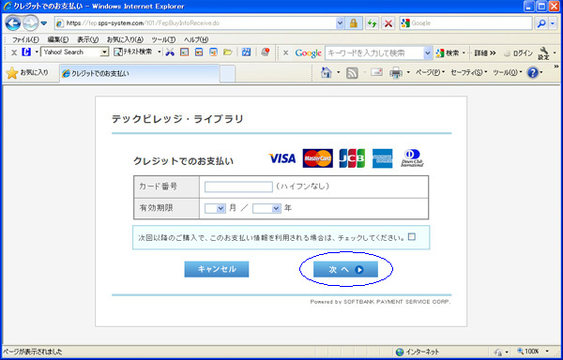Check the save payment information checkbox

412,236
